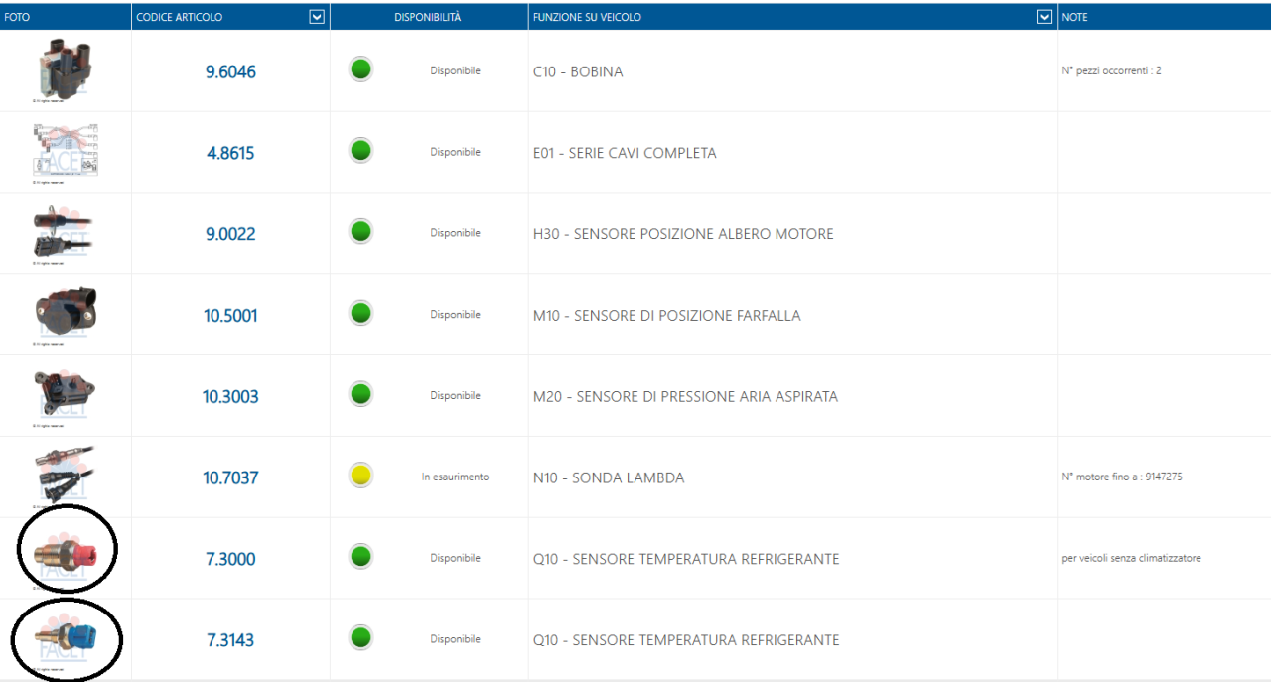Click green availability dot beside article 7.3000

tap(361, 558)
